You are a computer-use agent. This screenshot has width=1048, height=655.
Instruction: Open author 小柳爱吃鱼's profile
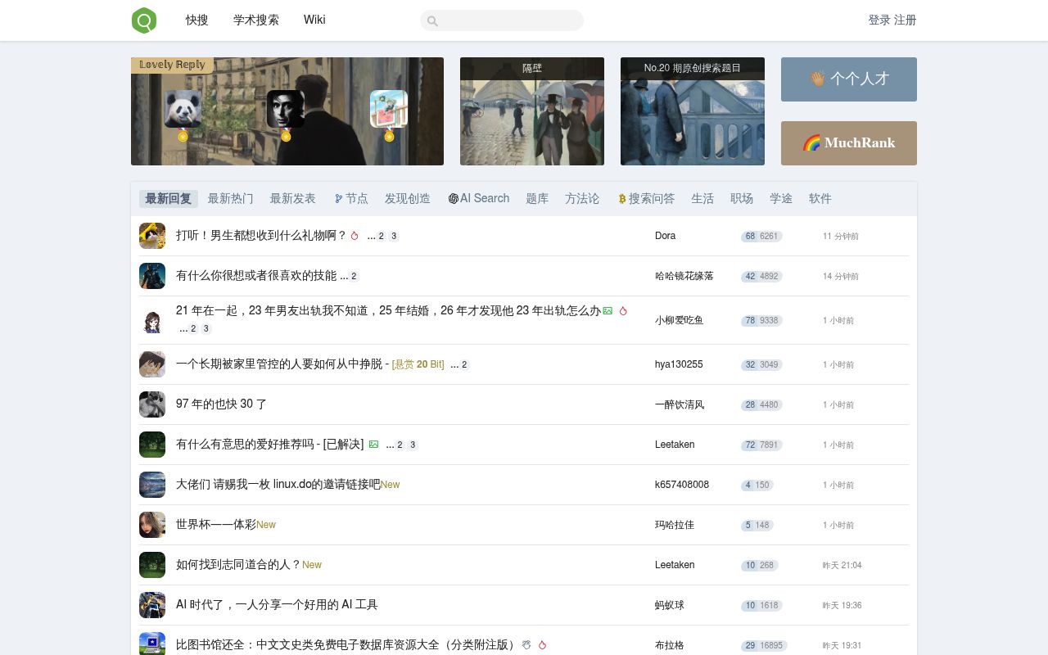tap(680, 320)
